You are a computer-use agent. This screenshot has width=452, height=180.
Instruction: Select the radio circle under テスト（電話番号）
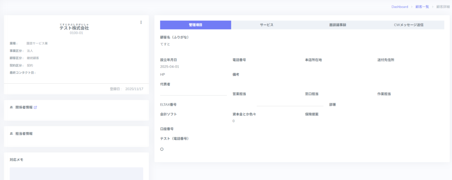click(162, 149)
